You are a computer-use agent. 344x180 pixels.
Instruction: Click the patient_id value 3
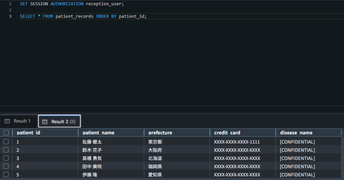click(18, 158)
